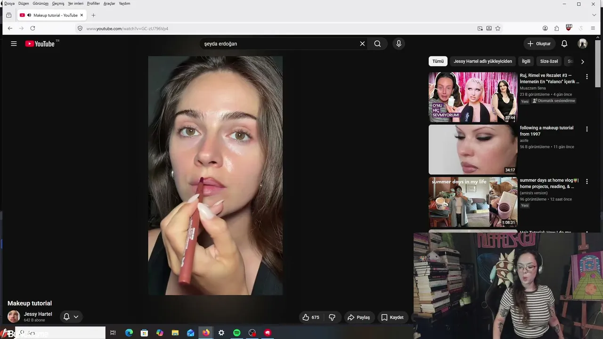Open 'summer days at home vlog' title

[x=549, y=183]
